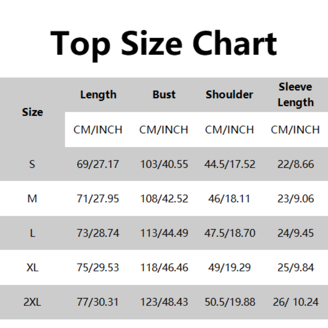Select the 77/30.31 length measurement
The height and width of the screenshot is (328, 328).
pyautogui.click(x=98, y=302)
